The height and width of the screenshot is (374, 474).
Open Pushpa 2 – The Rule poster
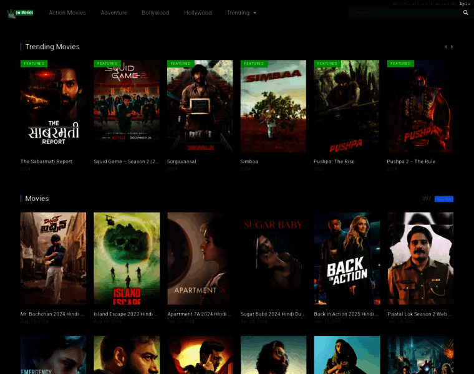pos(420,106)
